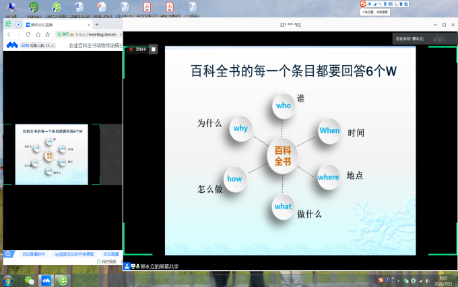
Task: Open a new browser tab with plus
Action: 96,24
